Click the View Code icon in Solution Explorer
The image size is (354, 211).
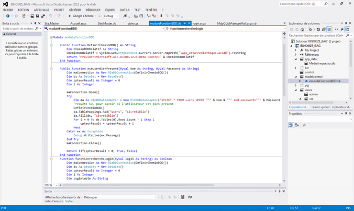[336, 30]
